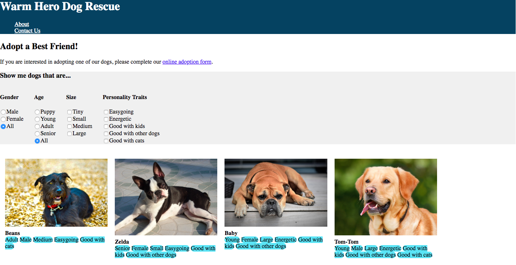Open the online adoption form link

point(187,62)
